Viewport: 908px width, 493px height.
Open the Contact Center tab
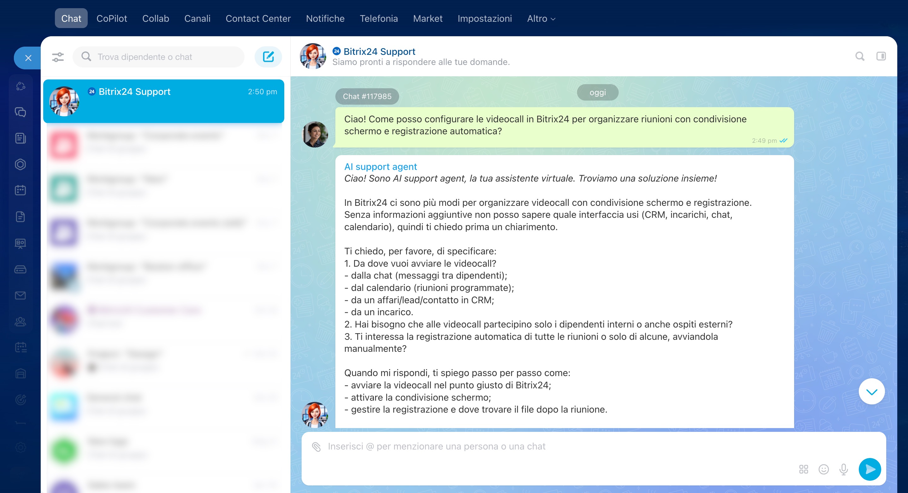pos(258,19)
